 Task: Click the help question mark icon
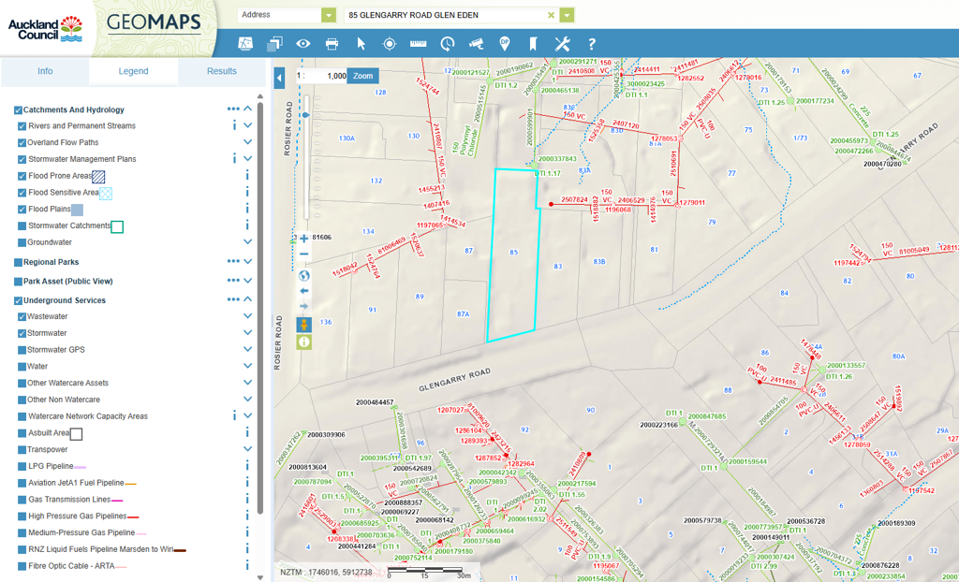591,43
